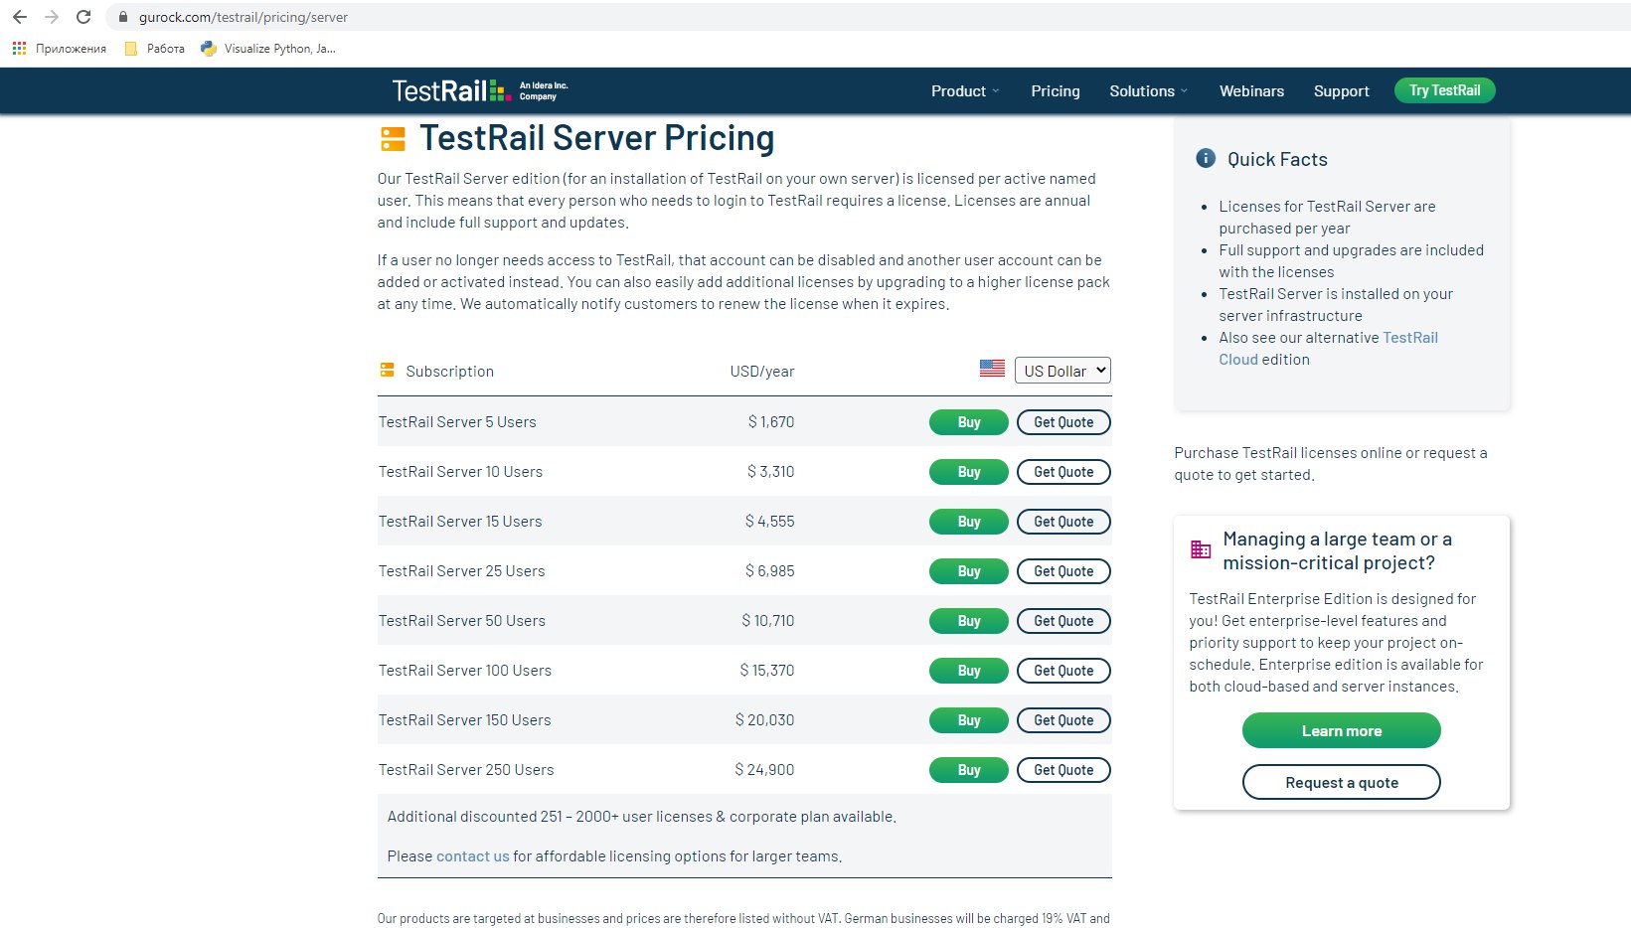Click the $ 10,710 price
1631x928 pixels.
(x=767, y=621)
